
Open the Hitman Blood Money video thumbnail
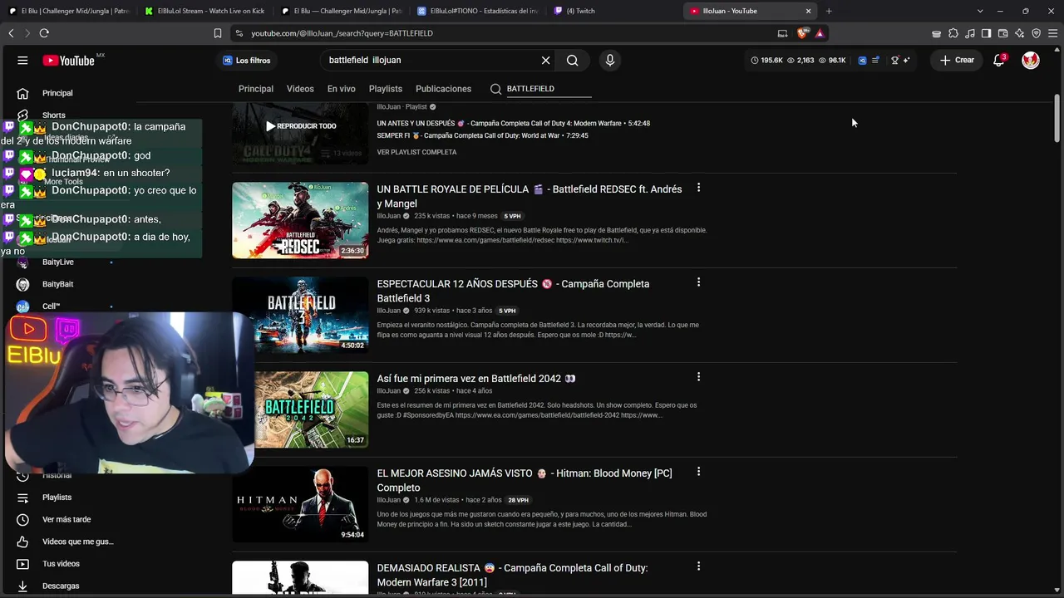(300, 504)
